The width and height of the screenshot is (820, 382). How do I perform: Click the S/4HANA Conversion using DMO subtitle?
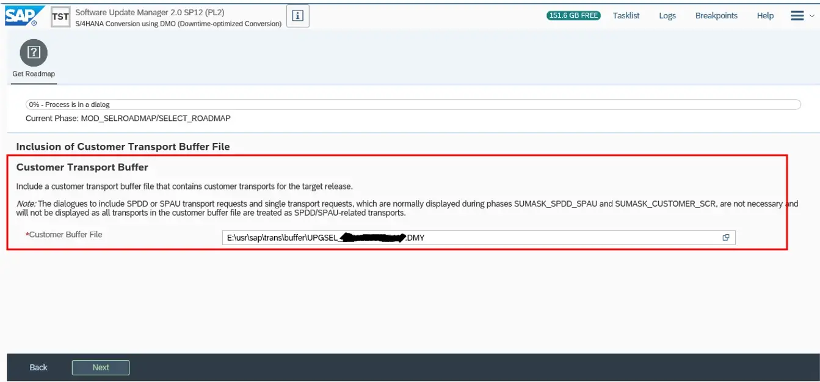click(178, 24)
